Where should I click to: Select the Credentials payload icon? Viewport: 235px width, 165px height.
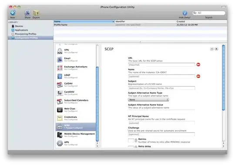(60, 118)
